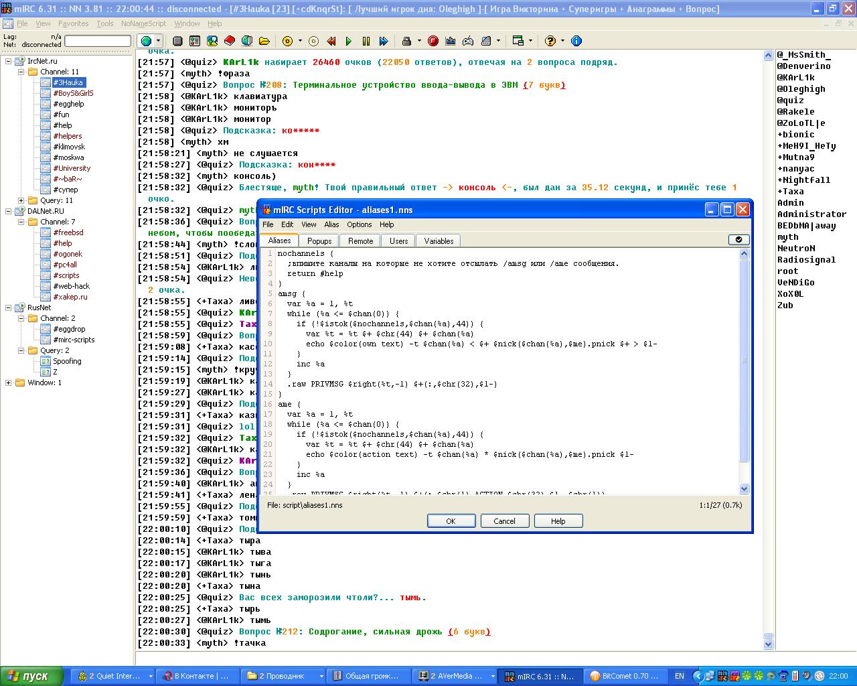Viewport: 857px width, 686px height.
Task: Click the globe connect icon in toolbar
Action: click(x=146, y=41)
